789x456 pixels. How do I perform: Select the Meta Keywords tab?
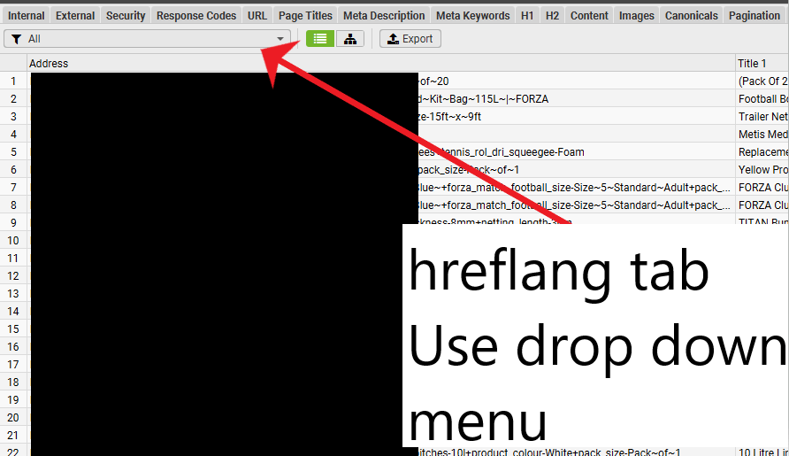coord(472,16)
